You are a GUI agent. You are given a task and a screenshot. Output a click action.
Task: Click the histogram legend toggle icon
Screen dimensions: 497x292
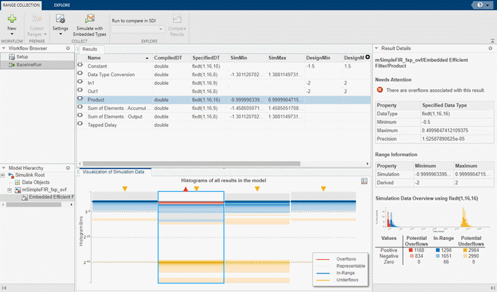(365, 180)
